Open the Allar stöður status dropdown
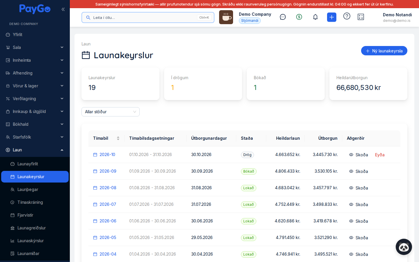 pos(111,112)
